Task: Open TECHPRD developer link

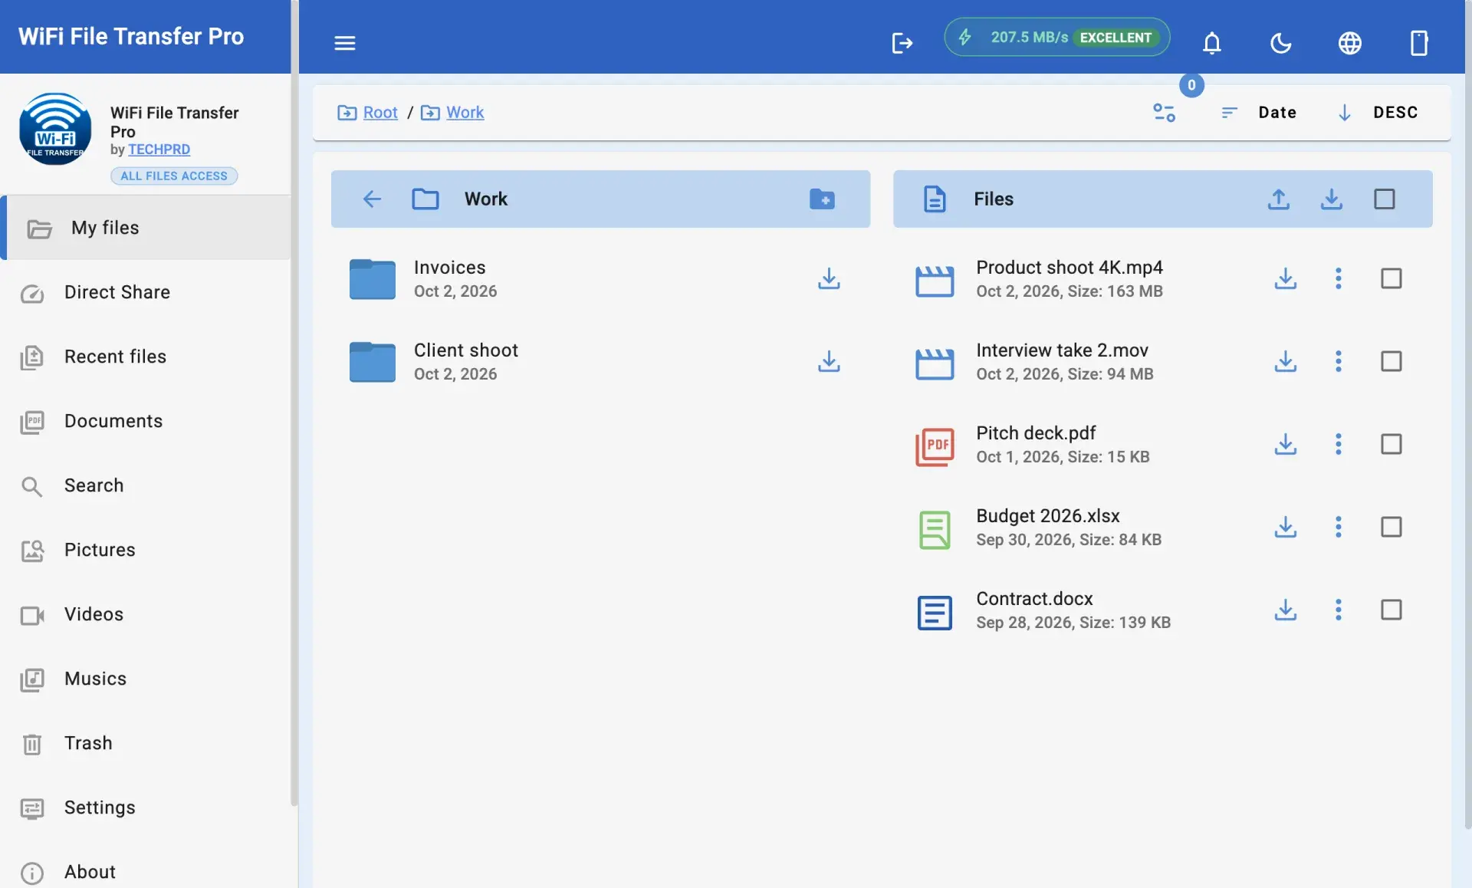Action: point(159,150)
